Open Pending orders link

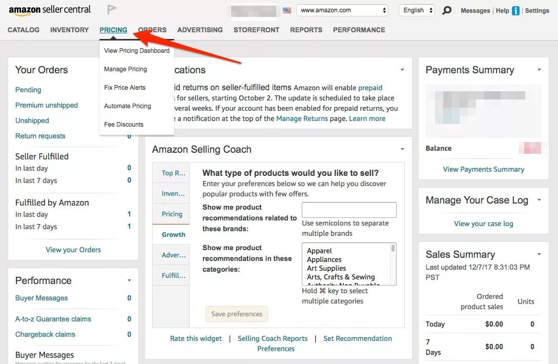pos(28,90)
